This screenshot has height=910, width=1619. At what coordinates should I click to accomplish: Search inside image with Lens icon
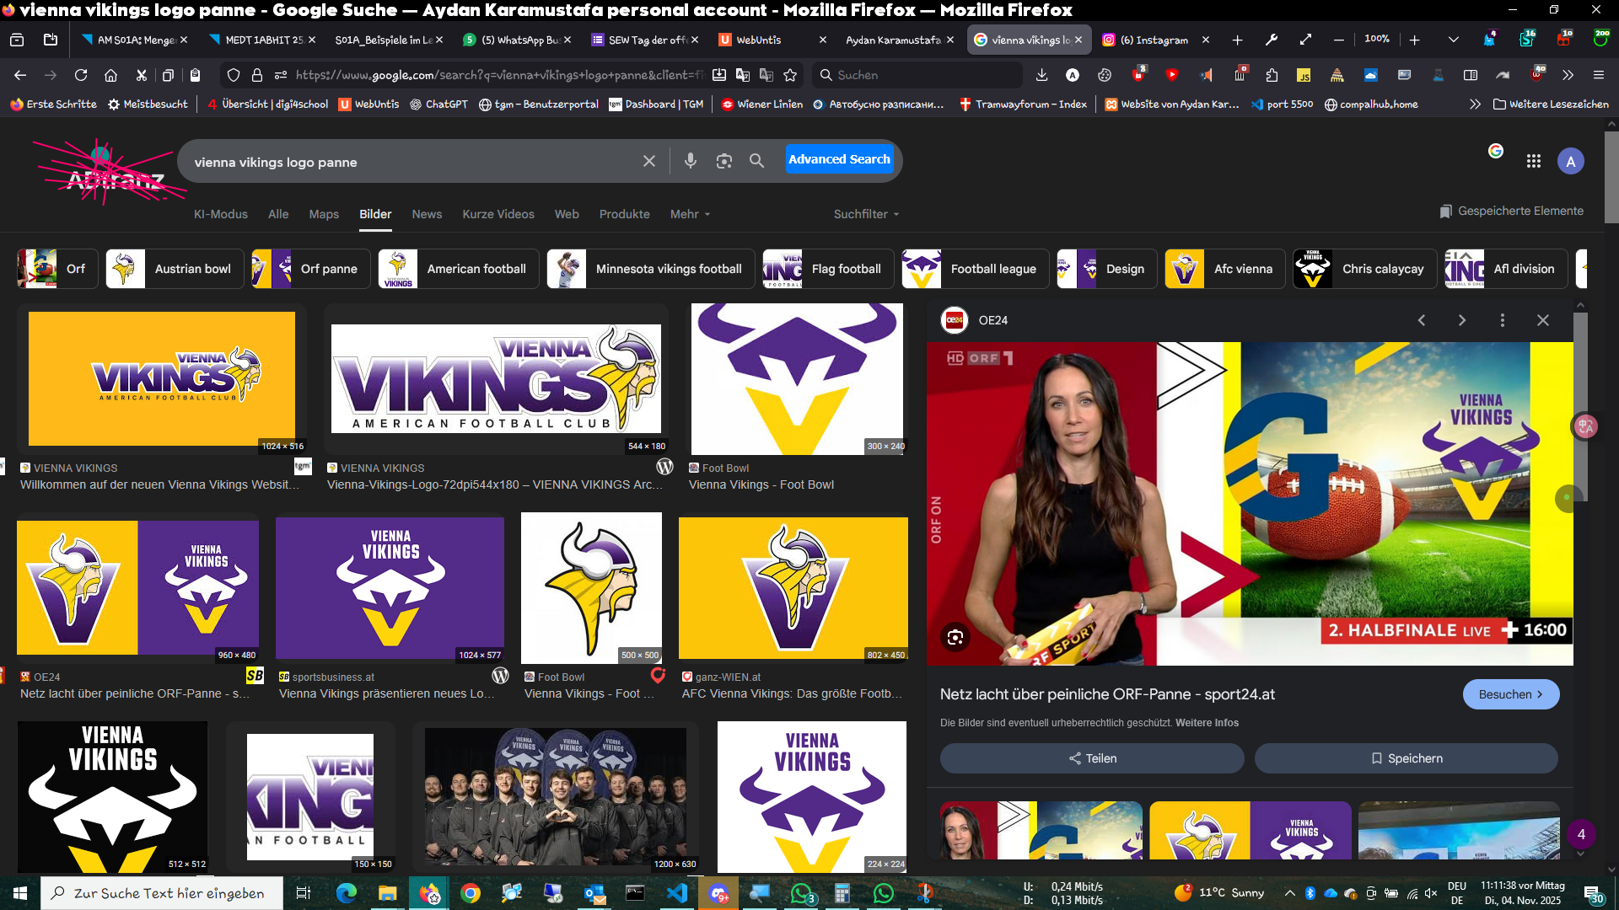pos(955,638)
